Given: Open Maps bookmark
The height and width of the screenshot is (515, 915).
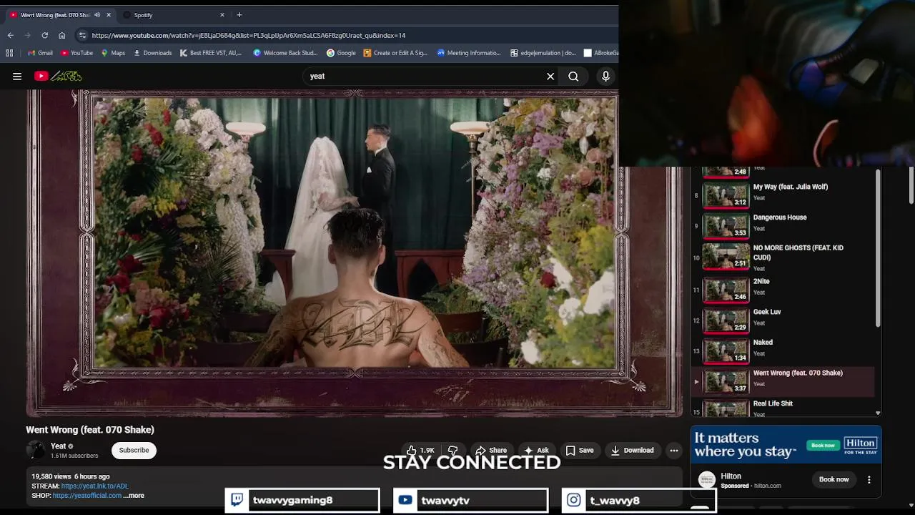Looking at the screenshot, I should [x=113, y=53].
